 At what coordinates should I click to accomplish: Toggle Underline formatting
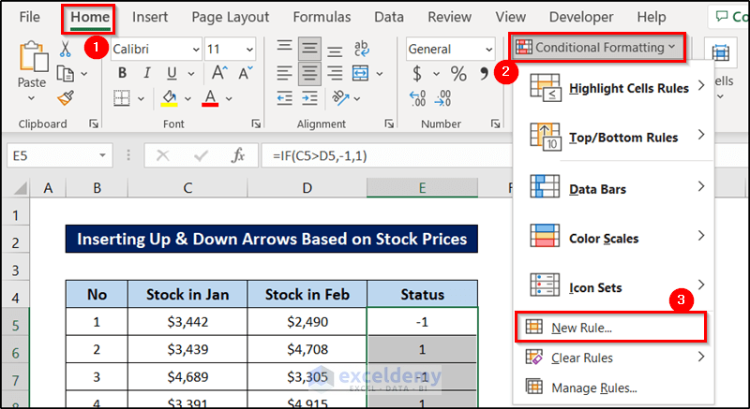[x=172, y=73]
